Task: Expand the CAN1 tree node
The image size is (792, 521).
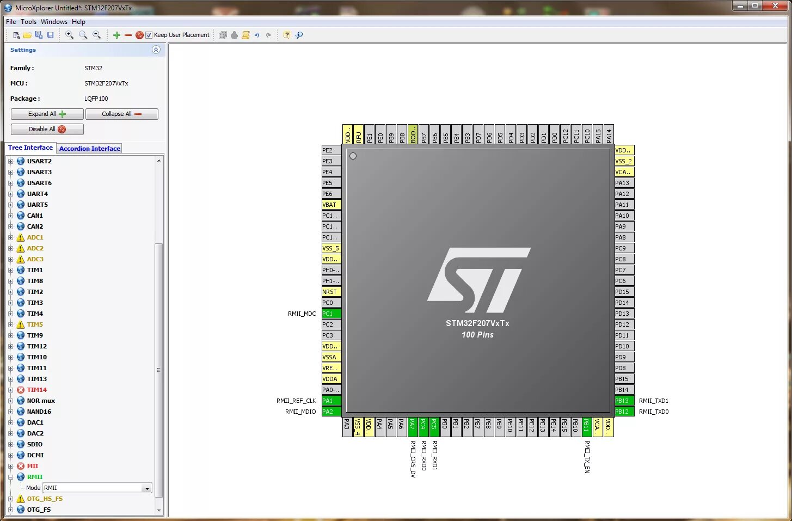Action: click(x=10, y=216)
